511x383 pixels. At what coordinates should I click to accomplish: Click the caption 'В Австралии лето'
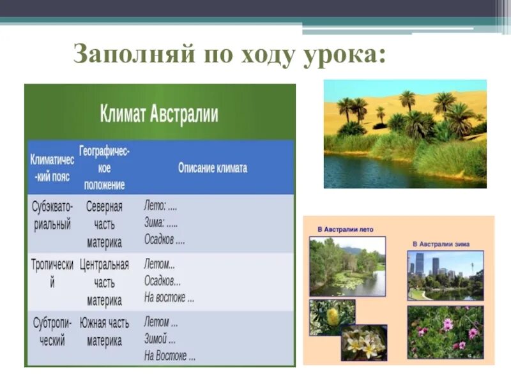click(346, 230)
